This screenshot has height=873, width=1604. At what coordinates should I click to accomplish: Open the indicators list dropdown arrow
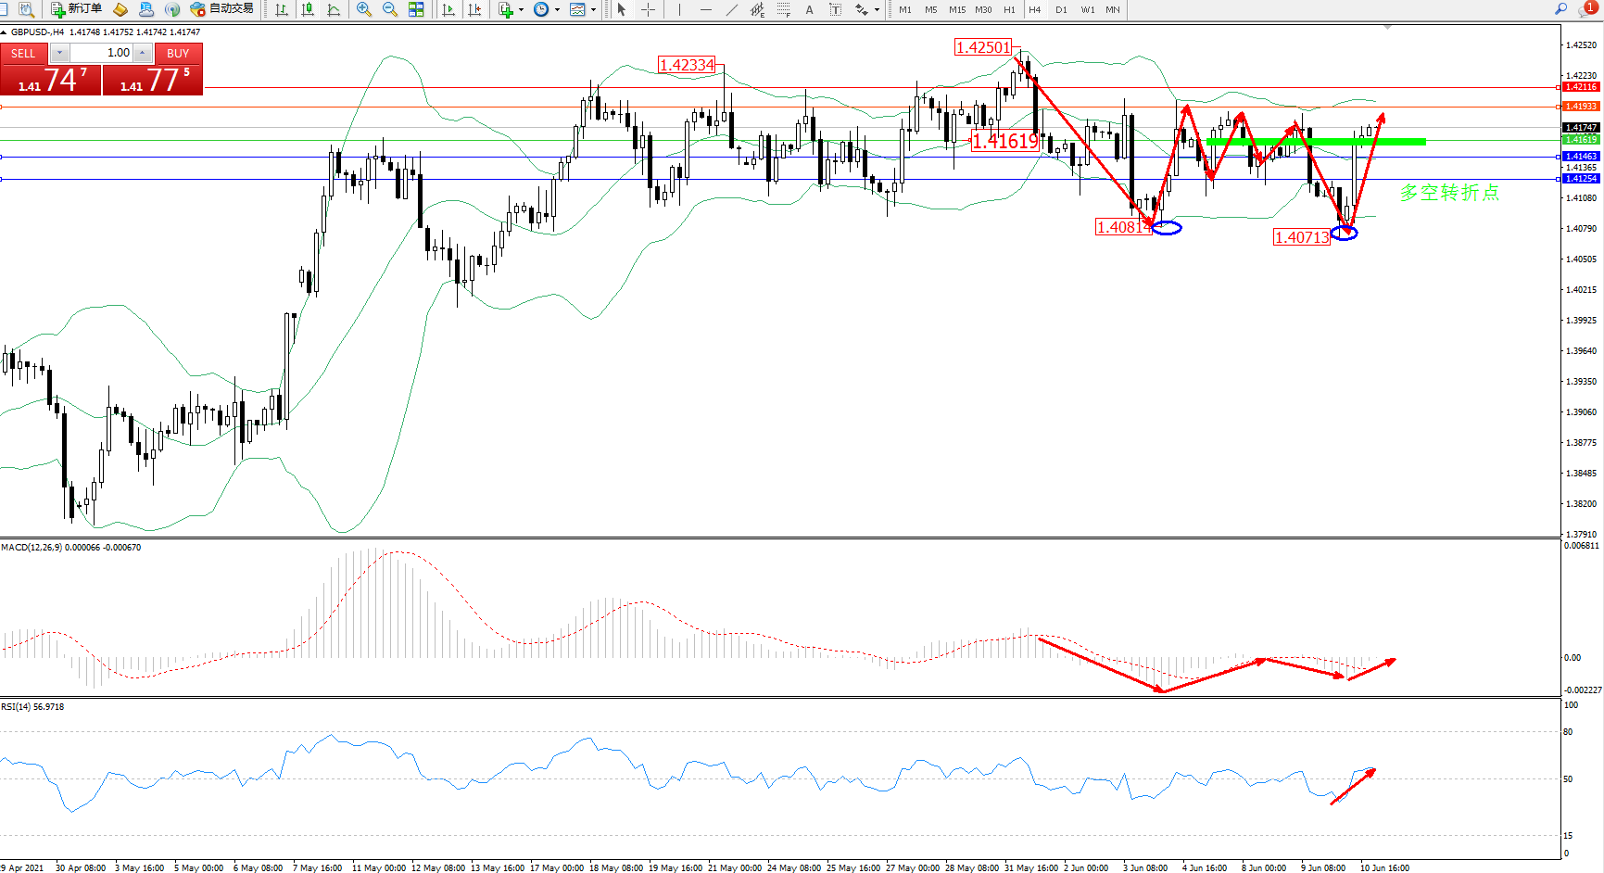[521, 9]
